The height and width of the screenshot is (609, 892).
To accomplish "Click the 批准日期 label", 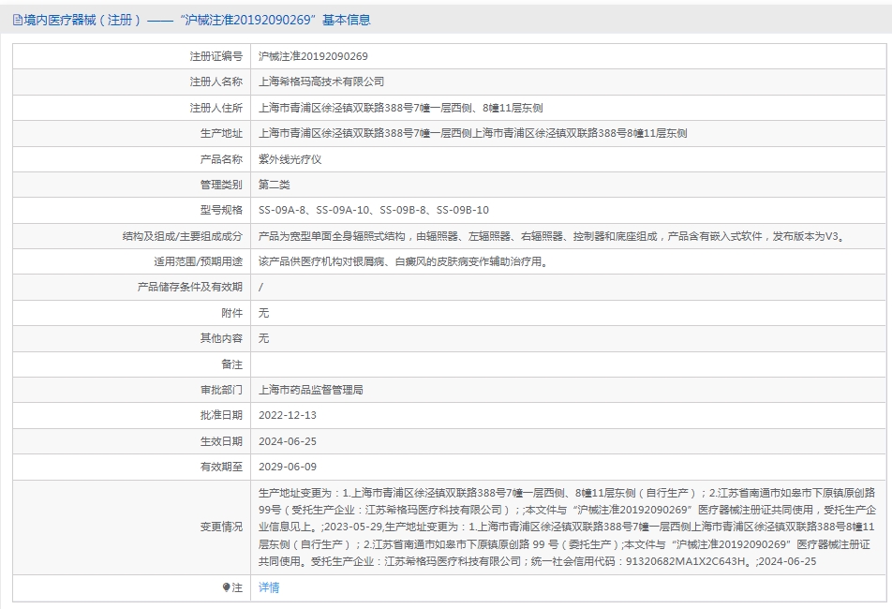I will pyautogui.click(x=221, y=415).
